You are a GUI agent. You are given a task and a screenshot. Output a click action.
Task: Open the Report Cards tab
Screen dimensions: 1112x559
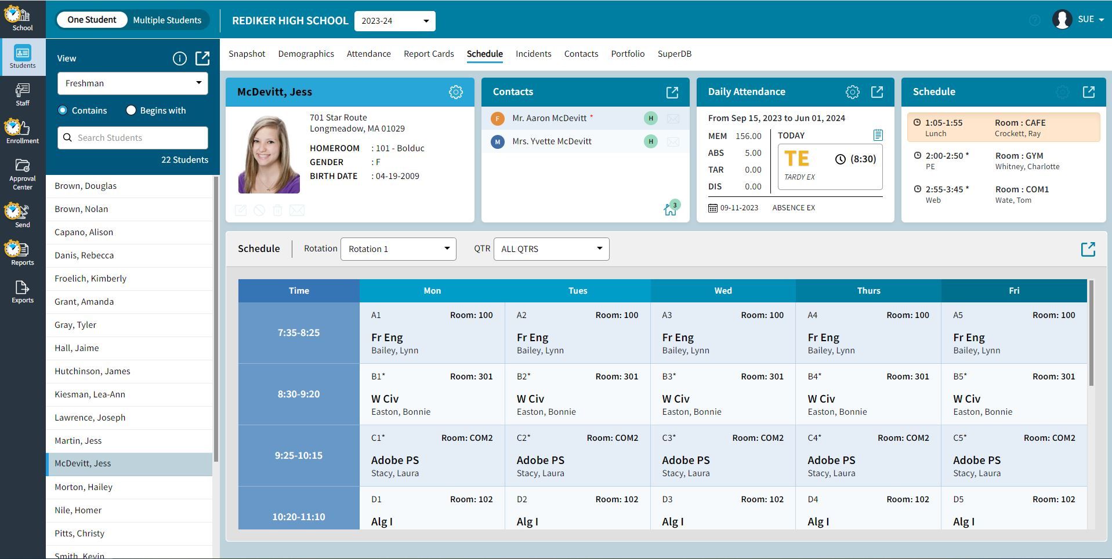point(429,54)
